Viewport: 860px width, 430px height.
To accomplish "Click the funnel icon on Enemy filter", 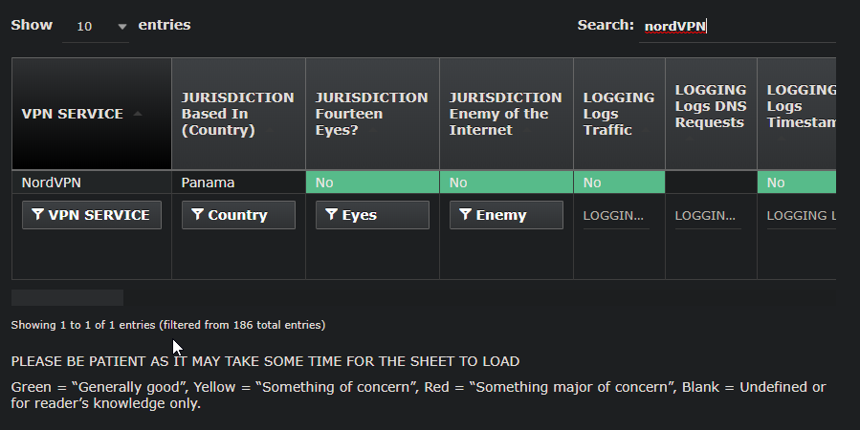I will (465, 215).
